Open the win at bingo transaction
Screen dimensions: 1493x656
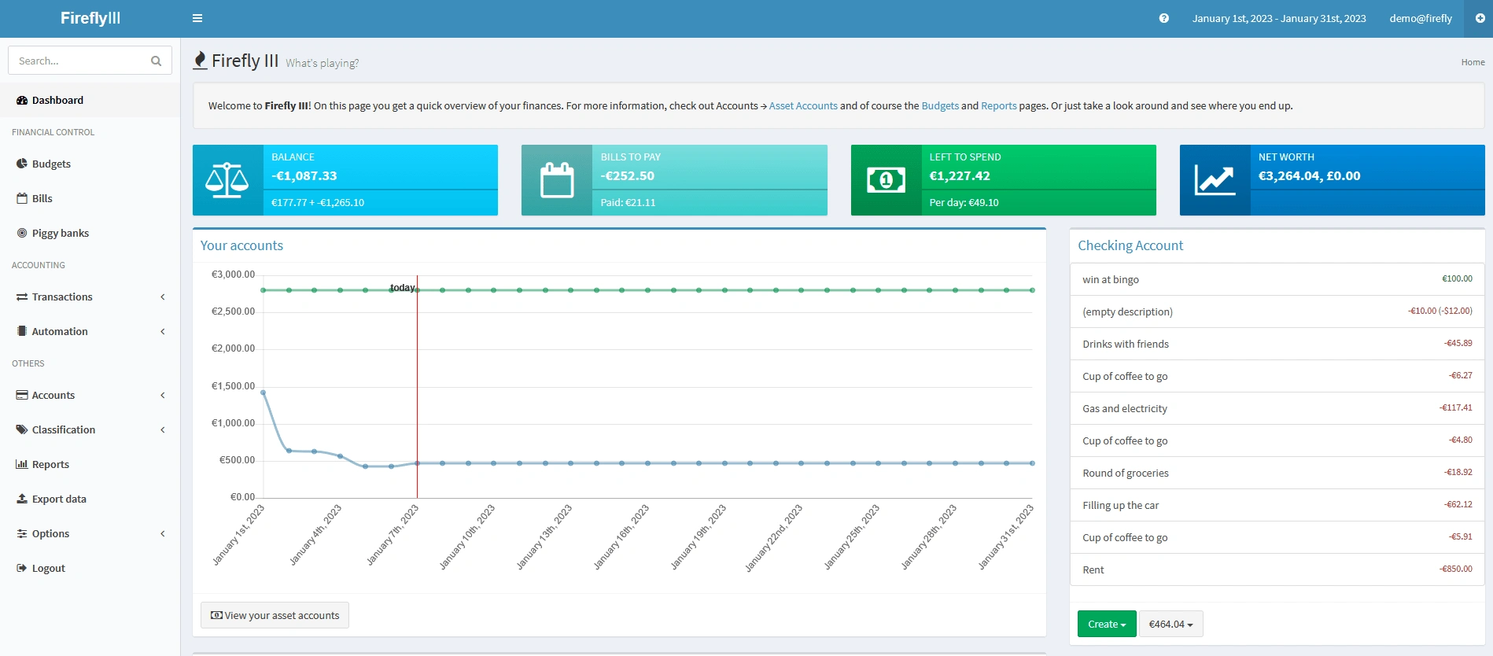pyautogui.click(x=1110, y=279)
